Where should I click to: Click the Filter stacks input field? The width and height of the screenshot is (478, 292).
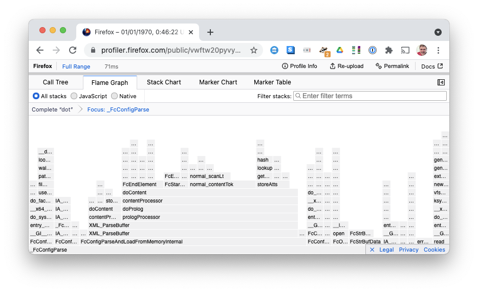(x=370, y=96)
